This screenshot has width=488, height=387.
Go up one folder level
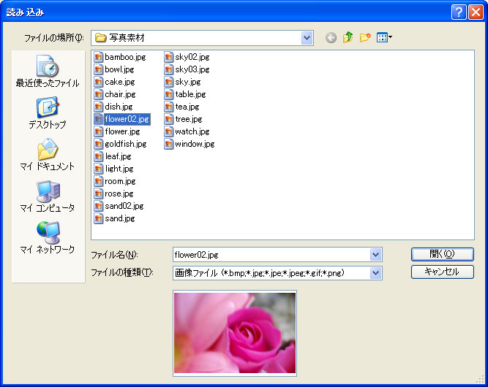tap(348, 37)
